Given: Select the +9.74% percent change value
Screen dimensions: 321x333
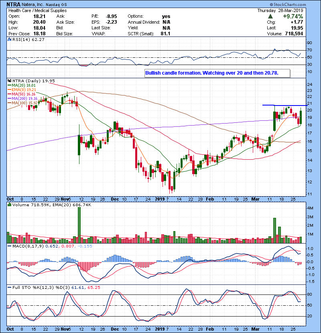Looking at the screenshot, I should pyautogui.click(x=293, y=16).
